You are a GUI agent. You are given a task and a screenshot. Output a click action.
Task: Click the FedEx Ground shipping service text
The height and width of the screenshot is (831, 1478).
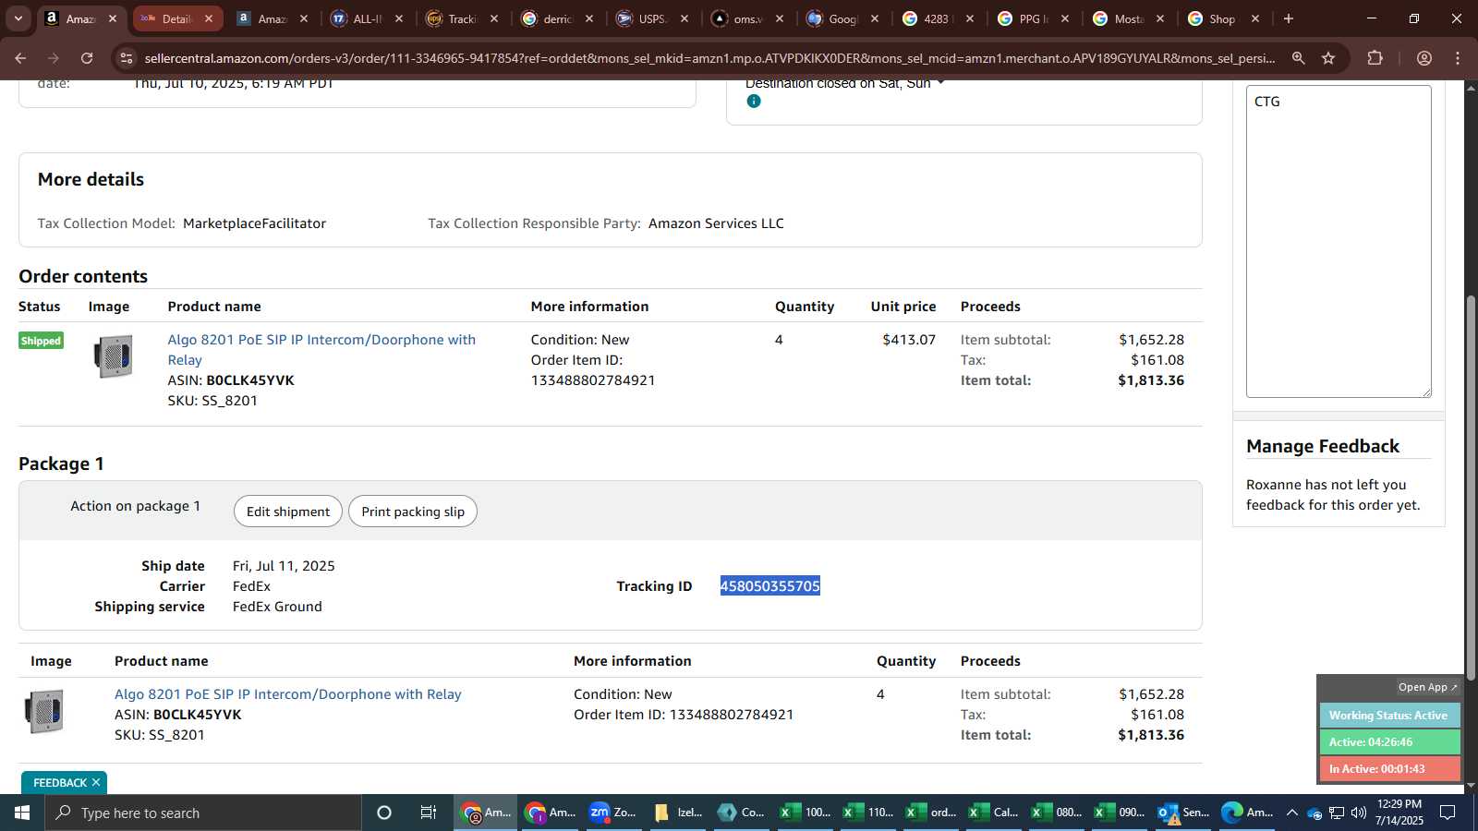coord(277,607)
